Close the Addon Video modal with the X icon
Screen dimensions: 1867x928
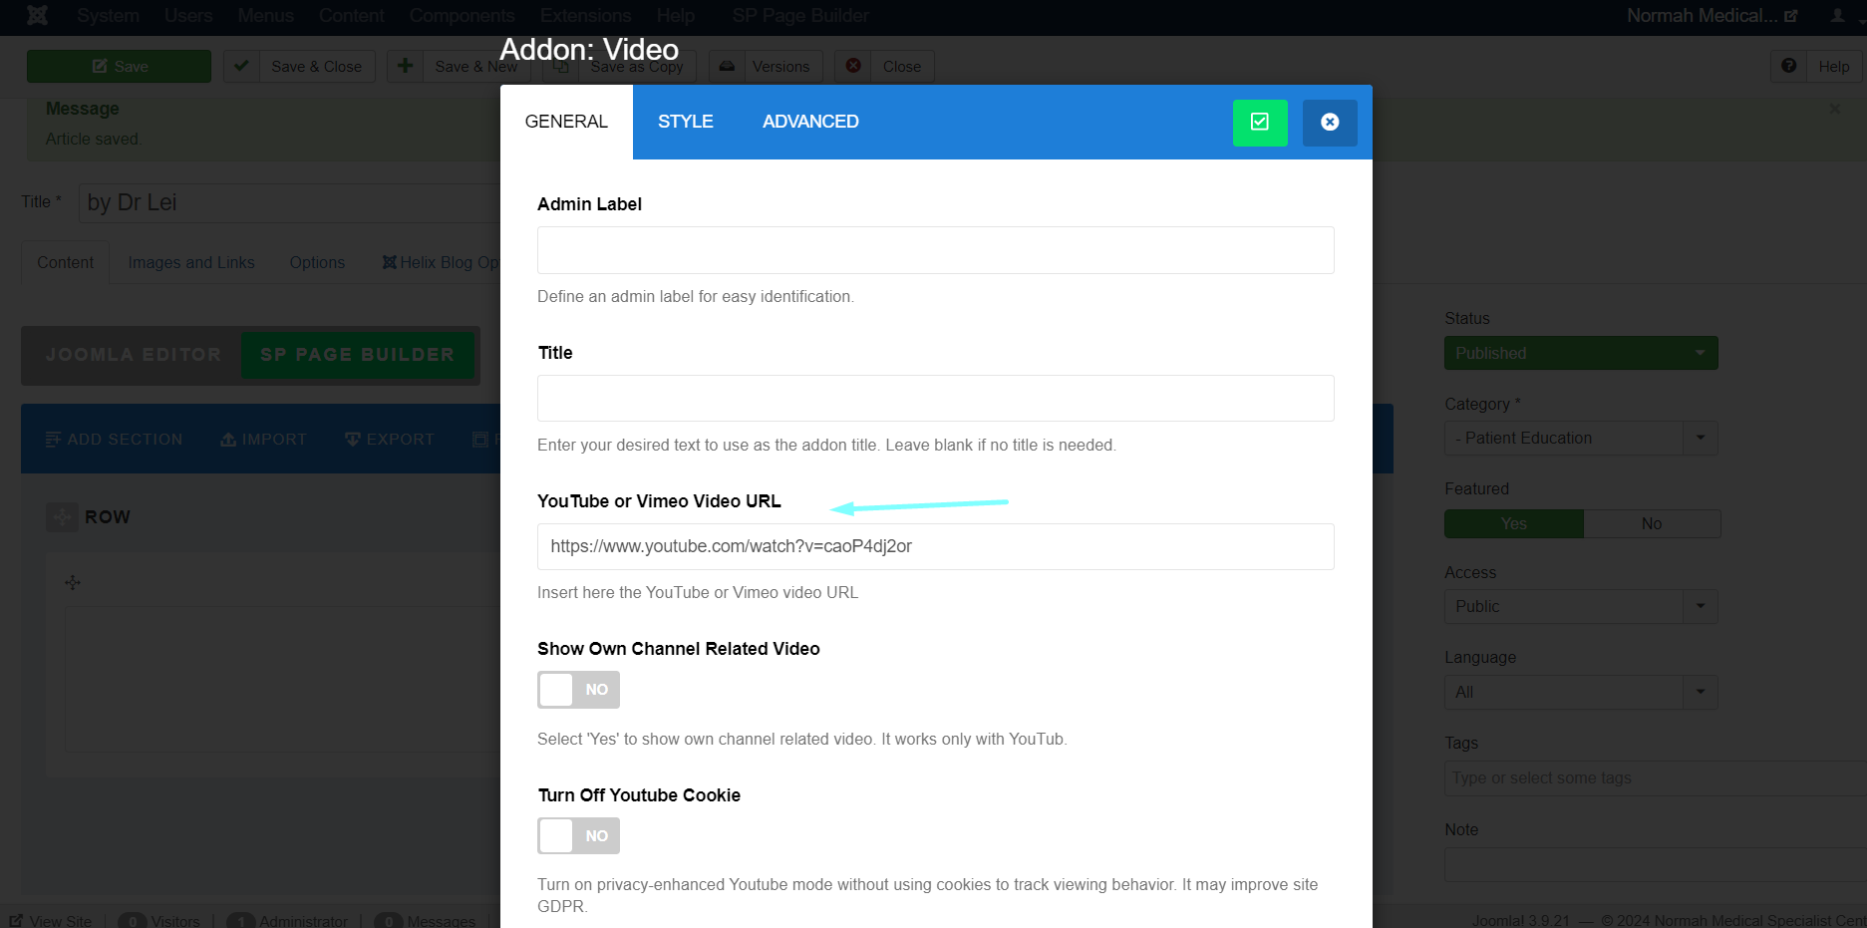click(1330, 123)
